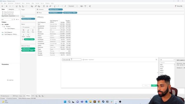
Task: Click the New Story tab icon at bottom
Action: pyautogui.click(x=42, y=96)
